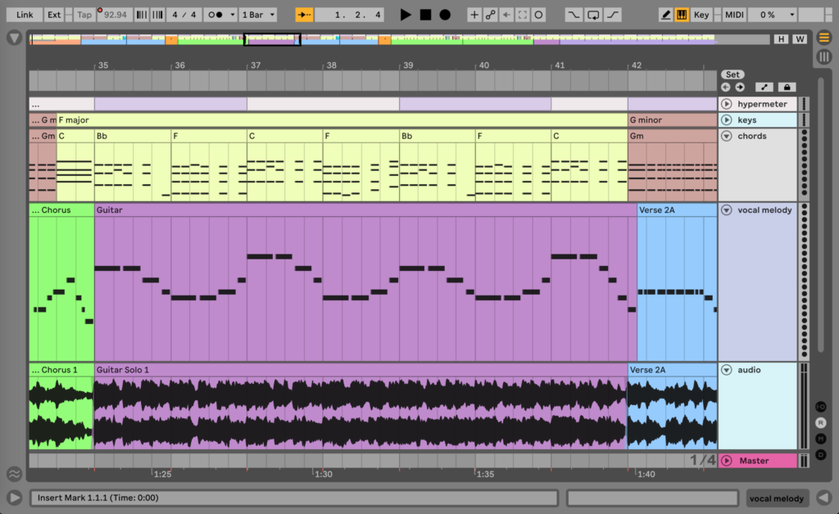
Task: Toggle Ableton Link
Action: click(24, 15)
